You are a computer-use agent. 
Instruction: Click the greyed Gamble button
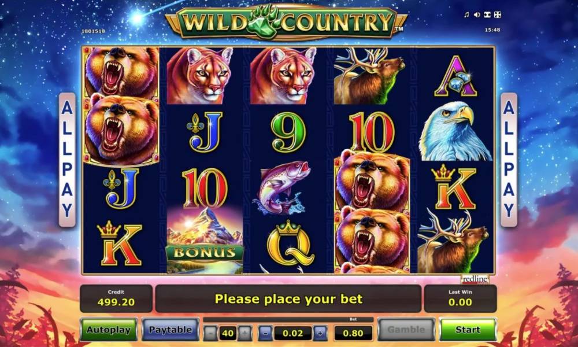[406, 329]
